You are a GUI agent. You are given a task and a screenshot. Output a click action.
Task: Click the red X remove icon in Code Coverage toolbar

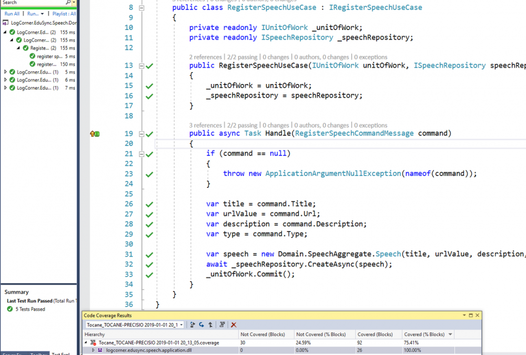(x=234, y=325)
